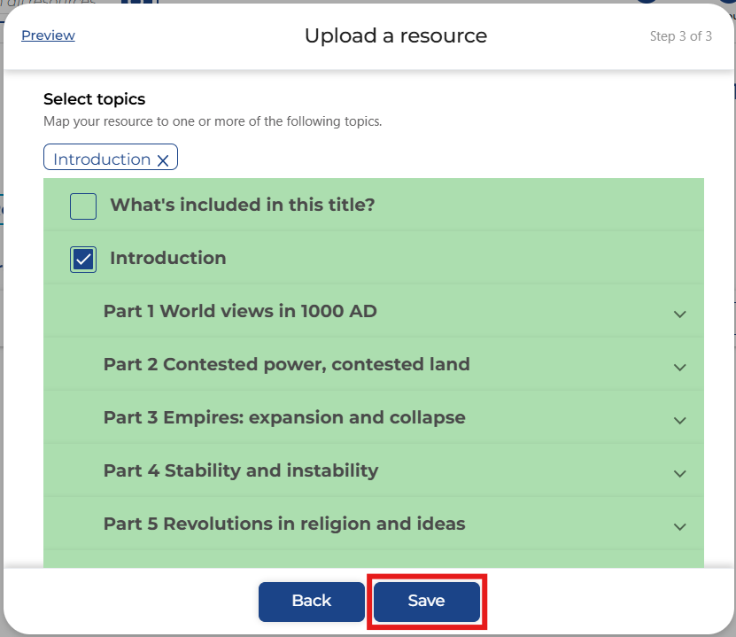Screen dimensions: 736x637
Task: Click the Introduction tag chip text
Action: pyautogui.click(x=101, y=159)
